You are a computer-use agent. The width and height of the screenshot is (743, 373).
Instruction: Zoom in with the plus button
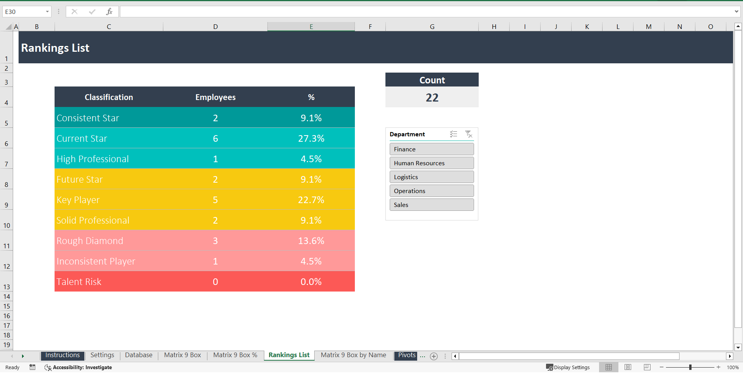[x=719, y=367]
